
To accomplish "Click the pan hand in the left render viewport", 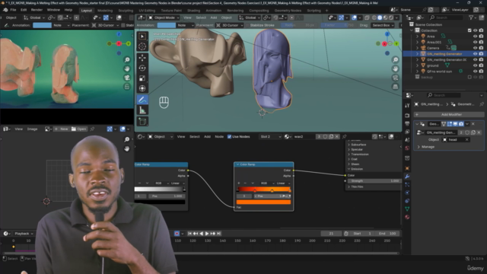I will pos(127,68).
